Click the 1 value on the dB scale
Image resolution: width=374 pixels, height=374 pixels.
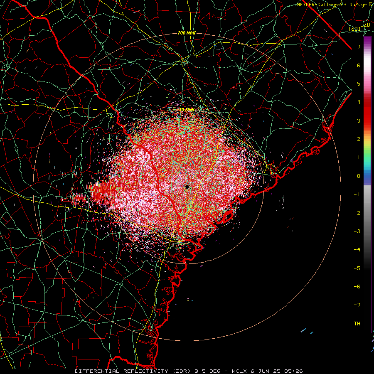(359, 157)
